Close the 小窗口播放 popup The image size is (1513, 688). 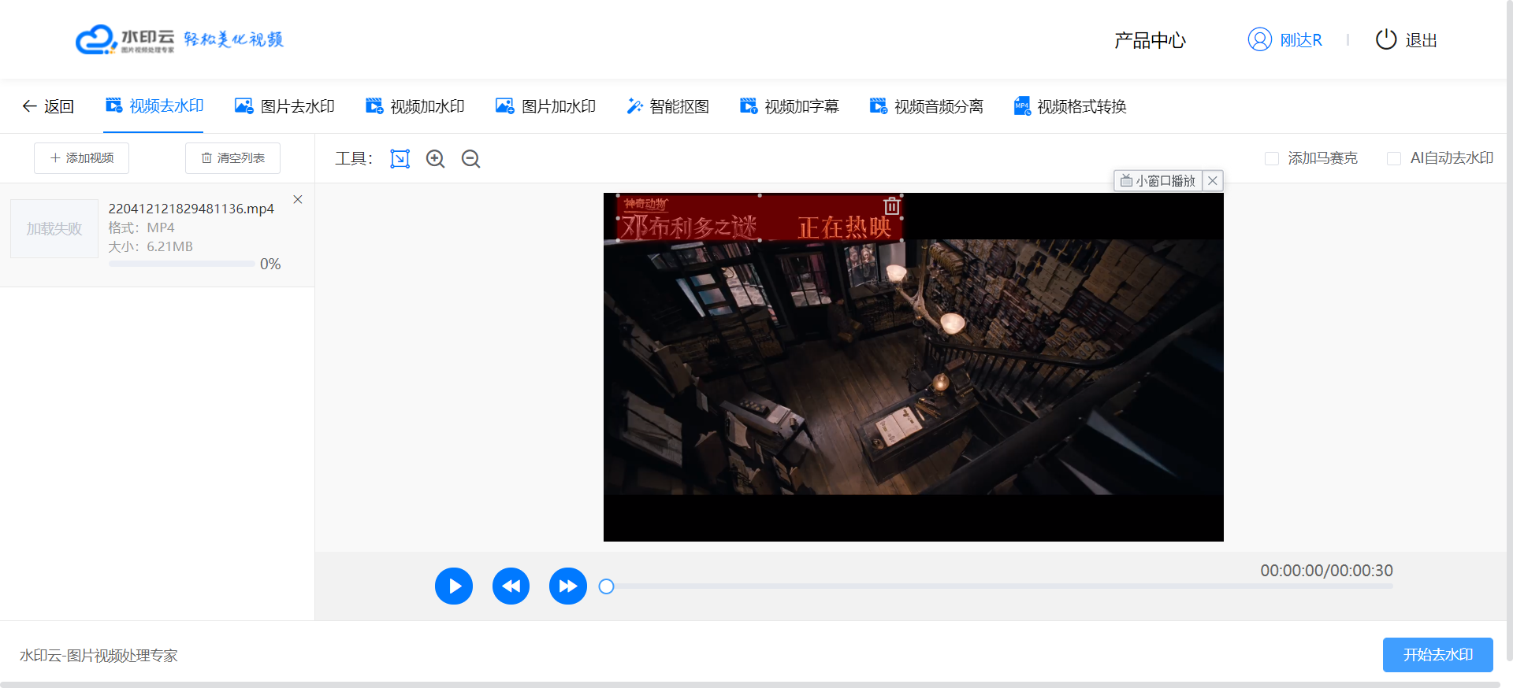coord(1213,181)
